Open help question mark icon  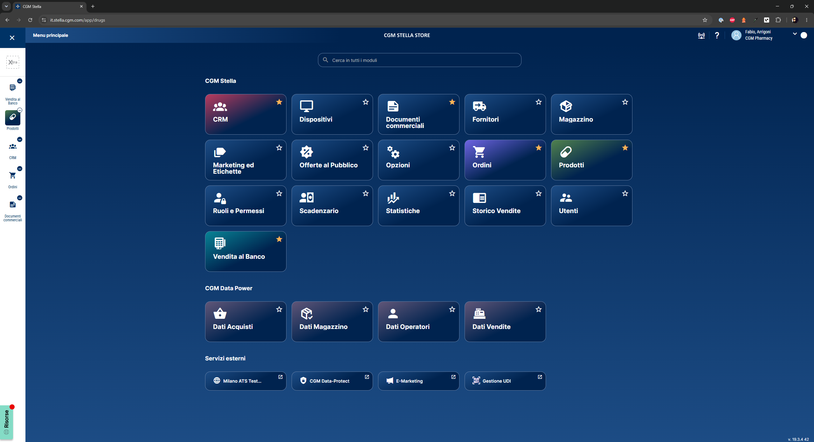click(717, 35)
